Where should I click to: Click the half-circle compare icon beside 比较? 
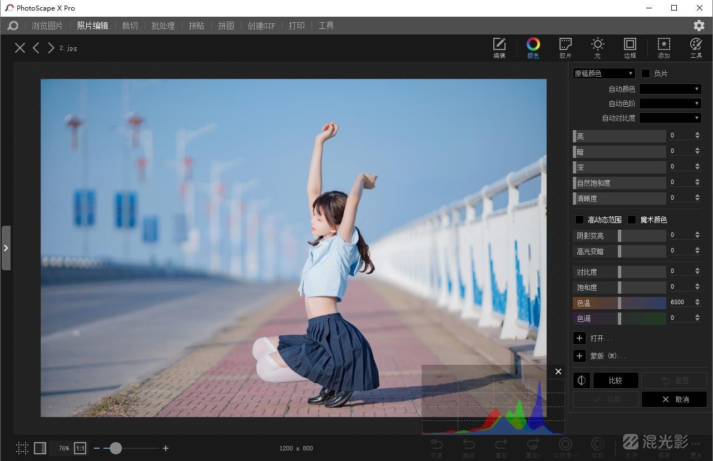(x=581, y=380)
